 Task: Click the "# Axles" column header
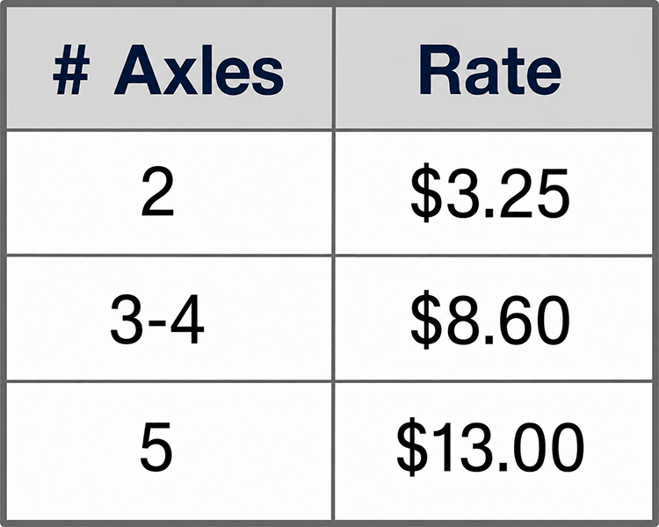[x=169, y=68]
